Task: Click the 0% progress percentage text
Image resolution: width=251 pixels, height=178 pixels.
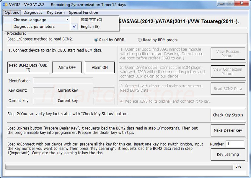Action: click(x=238, y=166)
